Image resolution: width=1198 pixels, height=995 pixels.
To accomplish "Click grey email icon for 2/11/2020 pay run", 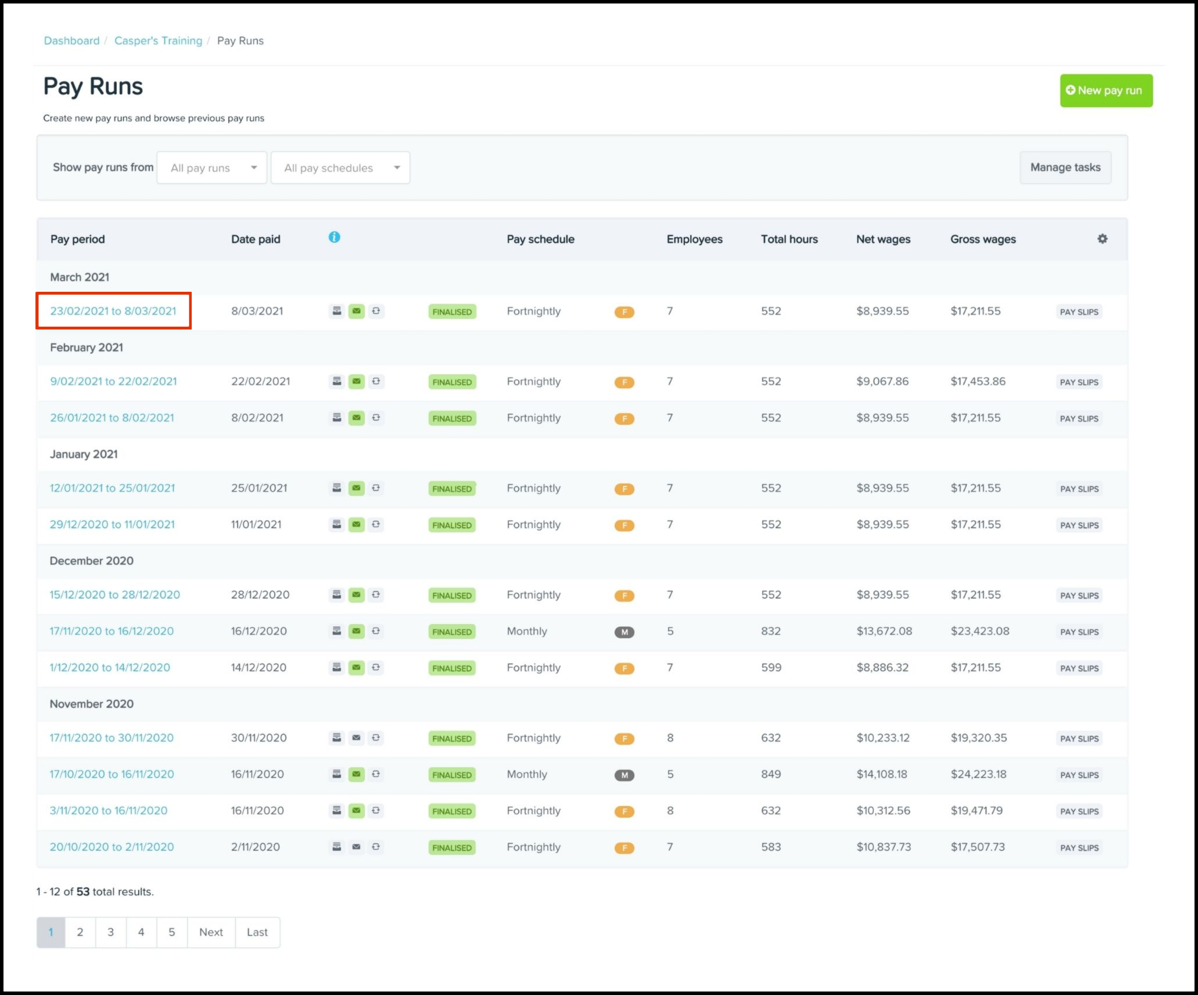I will pyautogui.click(x=356, y=847).
